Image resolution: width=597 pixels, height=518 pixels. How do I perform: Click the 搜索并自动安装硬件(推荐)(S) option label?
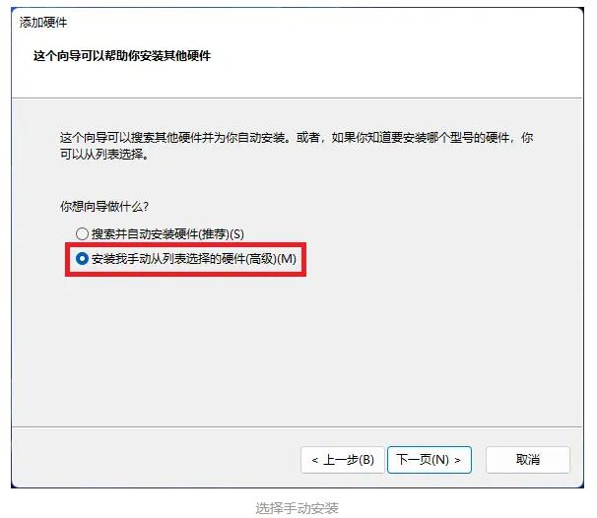[167, 233]
